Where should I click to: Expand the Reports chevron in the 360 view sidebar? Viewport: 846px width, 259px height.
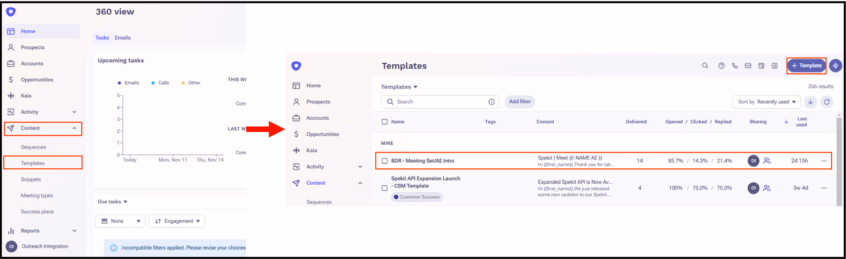pos(74,231)
